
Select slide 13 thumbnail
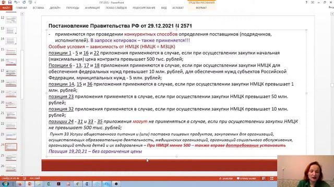(x=11, y=30)
